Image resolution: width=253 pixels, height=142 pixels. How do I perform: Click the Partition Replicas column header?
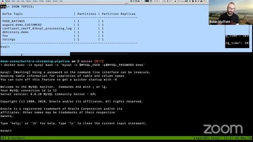[x=119, y=14]
